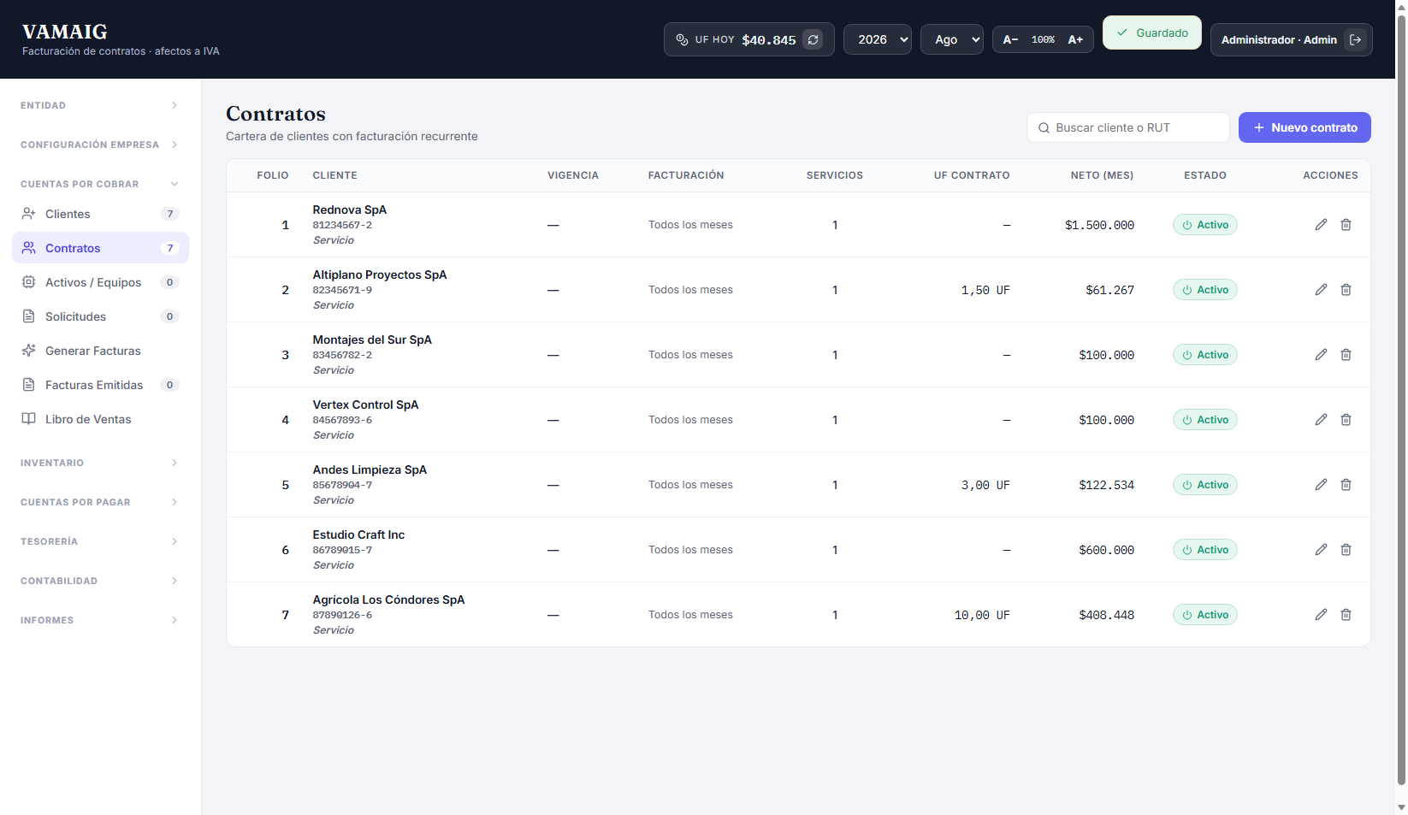Collapse the Cuentas por Cobrar section
The image size is (1408, 815).
pos(100,184)
